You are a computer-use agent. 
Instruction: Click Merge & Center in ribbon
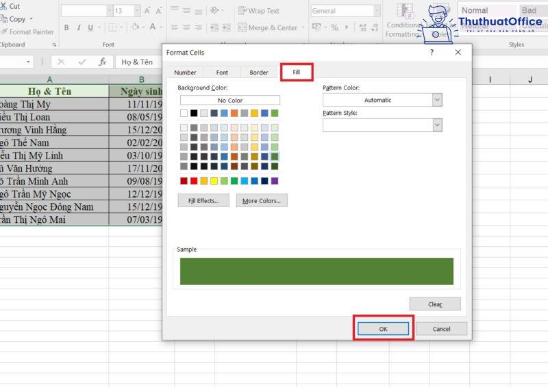(267, 27)
